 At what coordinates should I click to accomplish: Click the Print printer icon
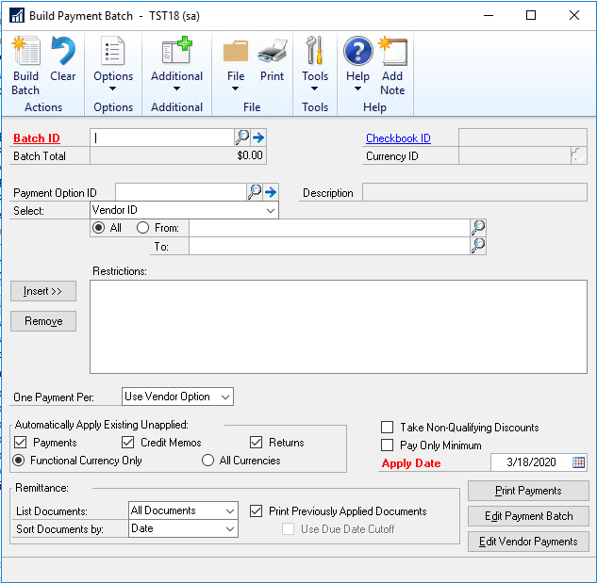coord(272,53)
